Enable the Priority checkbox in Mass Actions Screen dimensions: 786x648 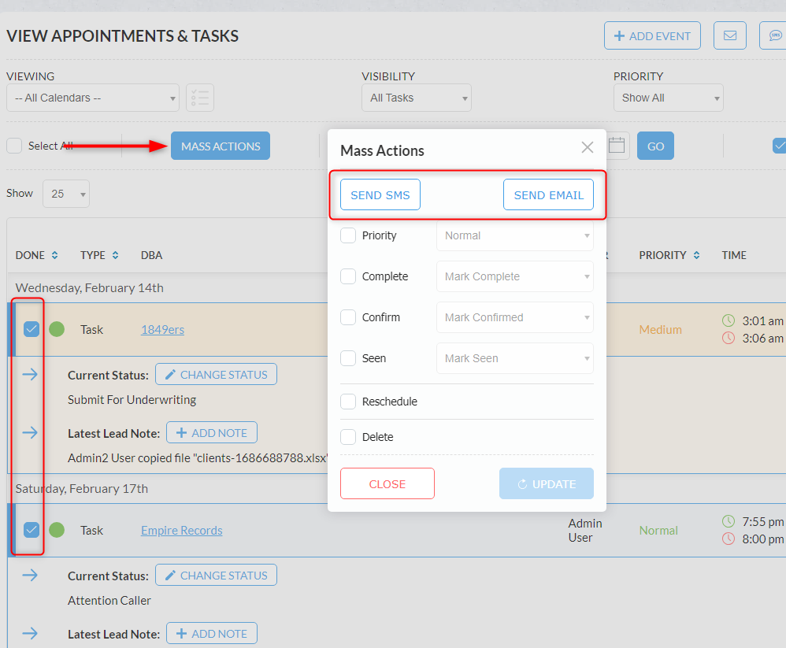click(348, 235)
